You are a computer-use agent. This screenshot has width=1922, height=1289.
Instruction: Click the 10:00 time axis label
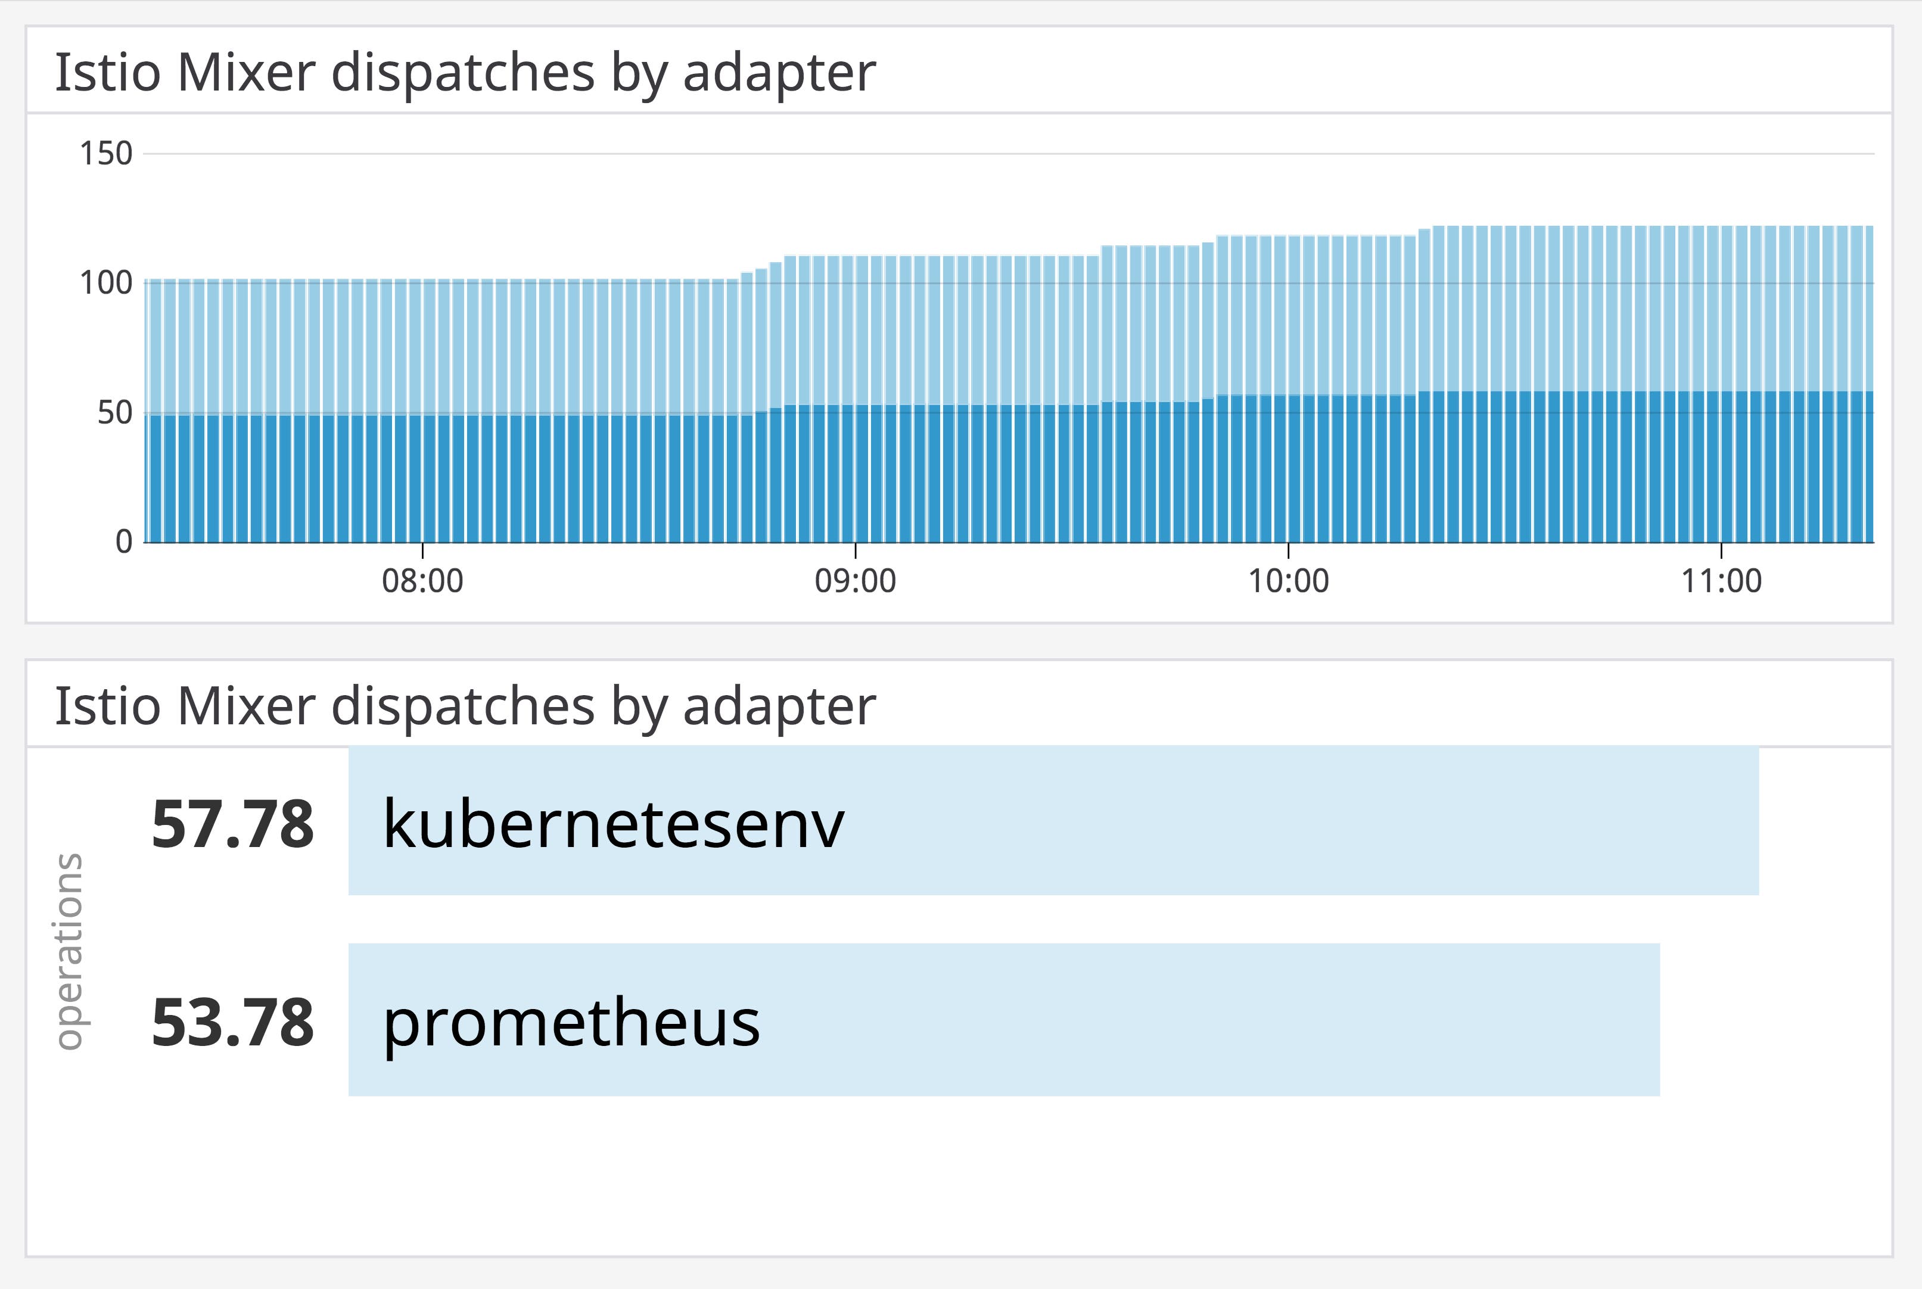pyautogui.click(x=1288, y=581)
